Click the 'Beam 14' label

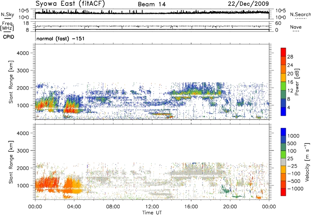(x=152, y=4)
